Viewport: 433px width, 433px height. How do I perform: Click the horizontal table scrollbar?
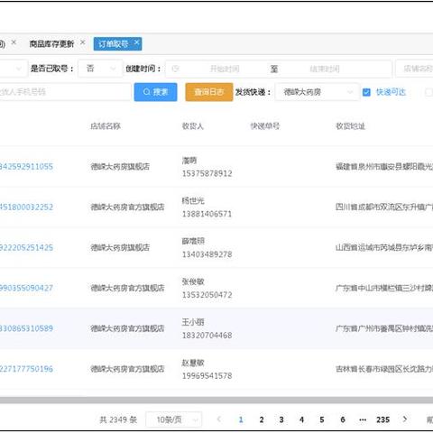[216, 400]
